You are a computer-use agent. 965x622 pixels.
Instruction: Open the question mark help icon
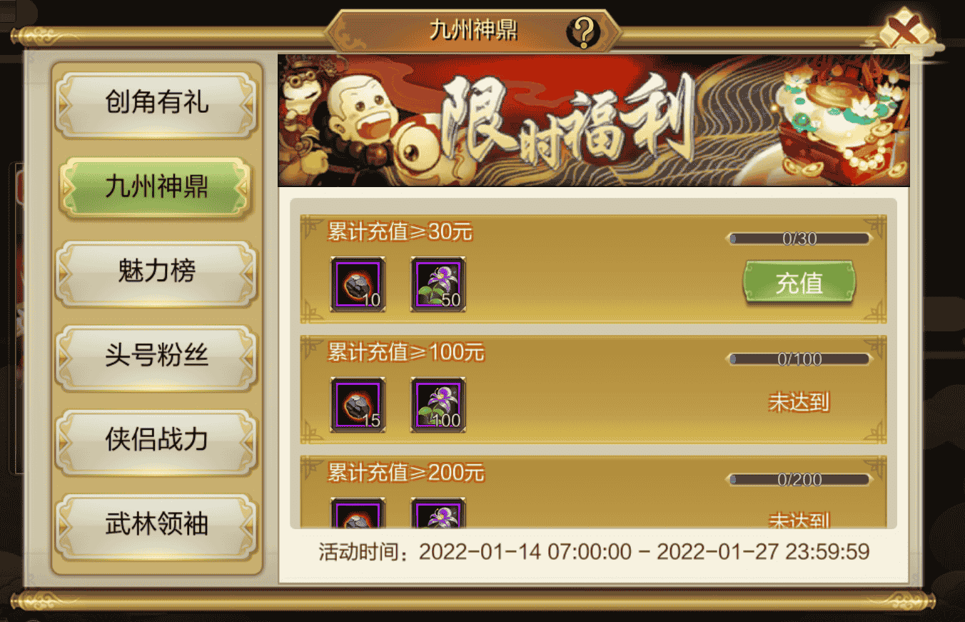[585, 31]
